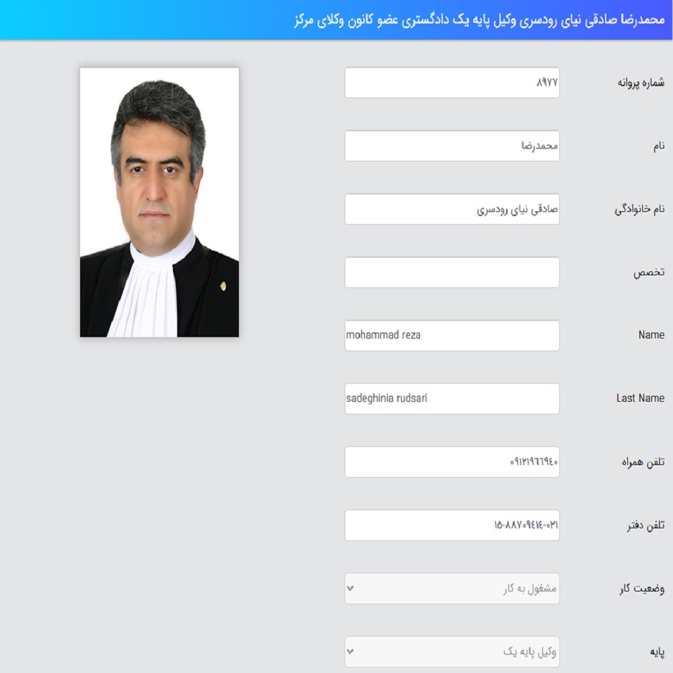Image resolution: width=673 pixels, height=673 pixels.
Task: Click the family name field صادقی نیای رودسری
Action: [x=452, y=209]
